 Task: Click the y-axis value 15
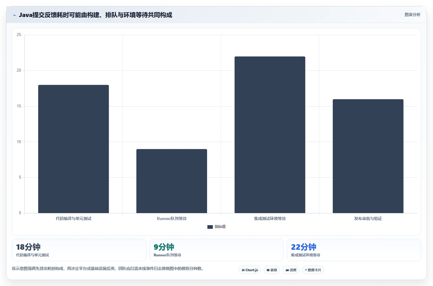19,106
